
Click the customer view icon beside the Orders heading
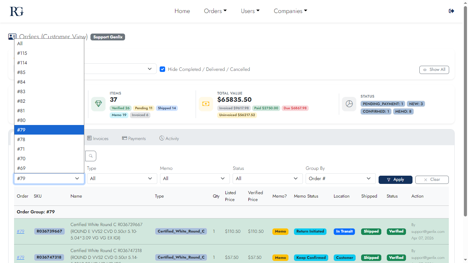[12, 36]
